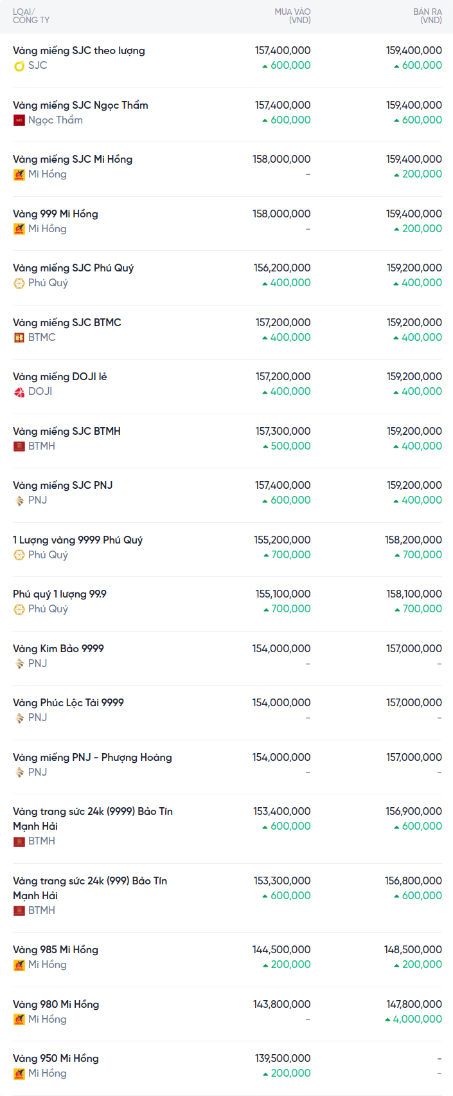This screenshot has width=453, height=1096.
Task: Open Vàng 985 Mi Hồng entry
Action: (x=55, y=950)
